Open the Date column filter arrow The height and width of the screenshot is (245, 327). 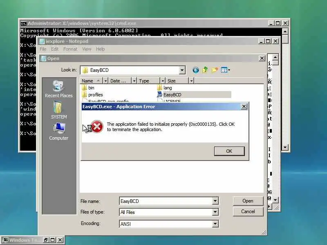[x=134, y=80]
